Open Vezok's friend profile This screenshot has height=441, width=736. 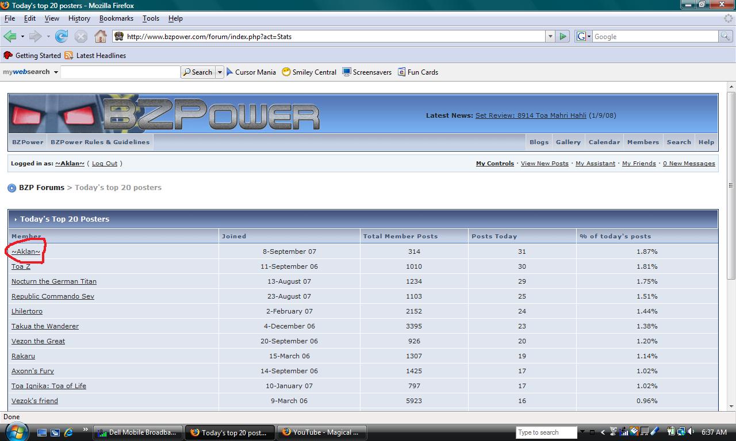(x=34, y=401)
